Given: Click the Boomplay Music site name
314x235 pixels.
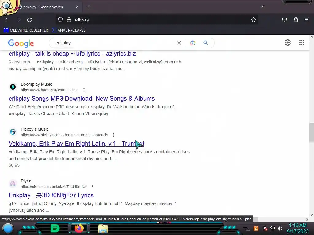Looking at the screenshot, I should coord(36,84).
